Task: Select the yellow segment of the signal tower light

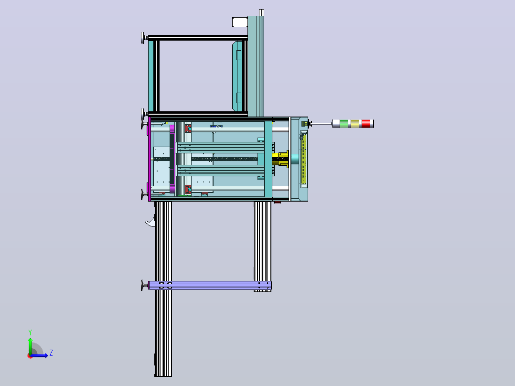Action: (355, 124)
